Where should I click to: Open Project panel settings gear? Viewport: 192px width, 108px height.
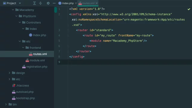click(48, 3)
